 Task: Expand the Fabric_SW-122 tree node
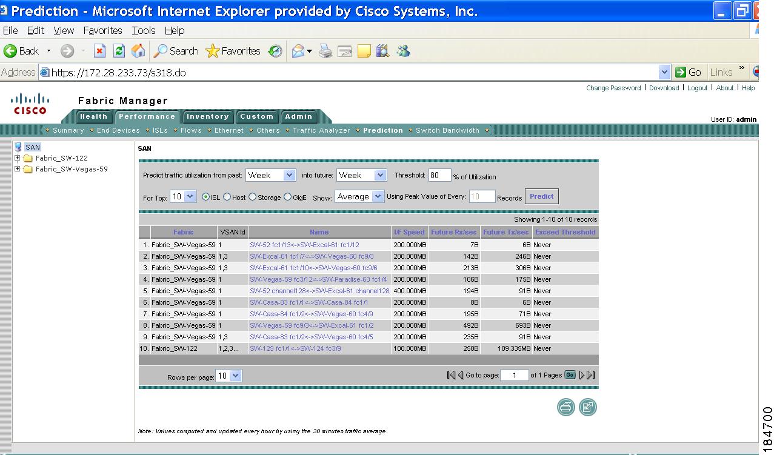[18, 158]
